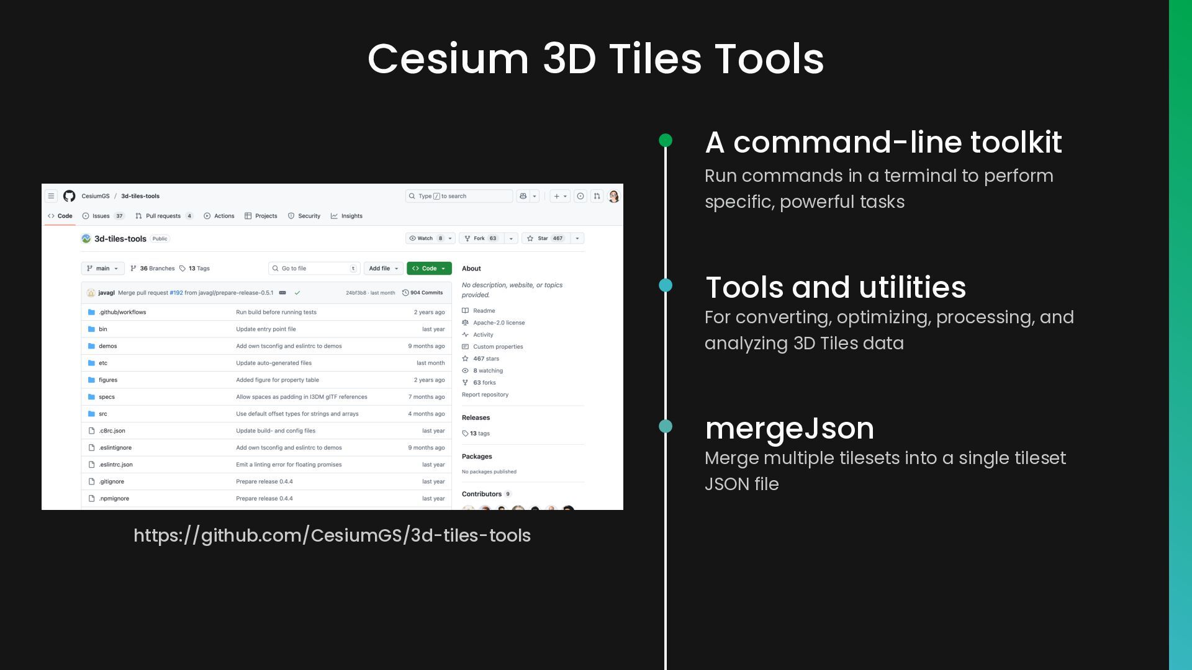Expand the Fork options arrow
Image resolution: width=1192 pixels, height=670 pixels.
click(511, 238)
